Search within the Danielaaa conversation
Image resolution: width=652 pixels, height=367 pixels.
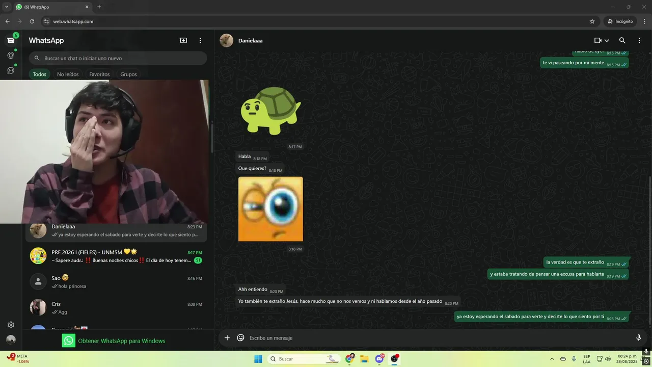click(622, 40)
